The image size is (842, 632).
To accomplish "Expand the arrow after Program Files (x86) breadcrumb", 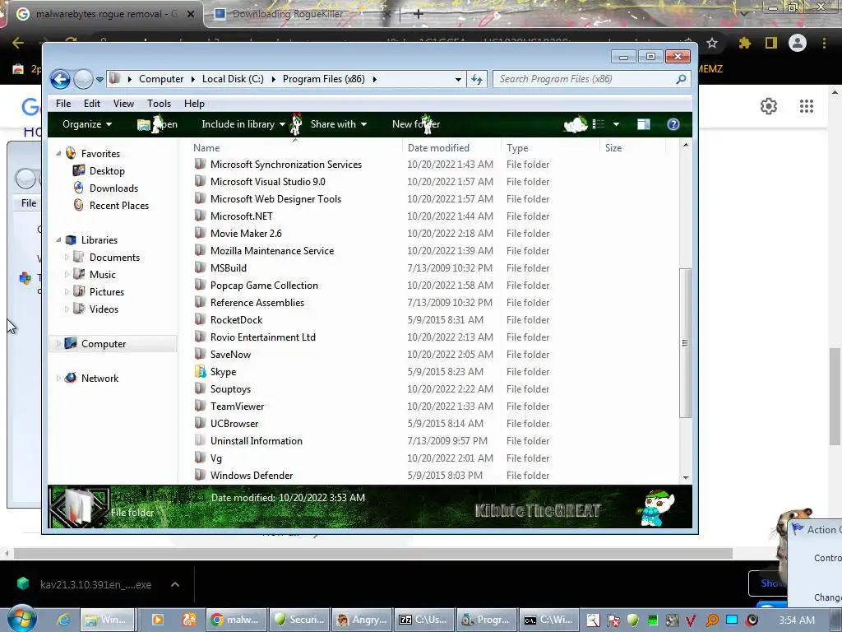I will (x=374, y=79).
